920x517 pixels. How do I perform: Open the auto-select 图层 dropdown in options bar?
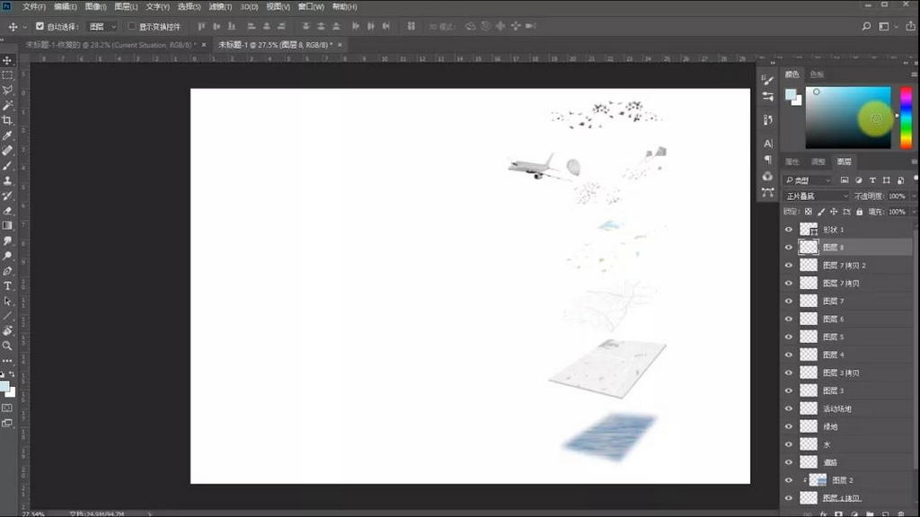point(102,27)
